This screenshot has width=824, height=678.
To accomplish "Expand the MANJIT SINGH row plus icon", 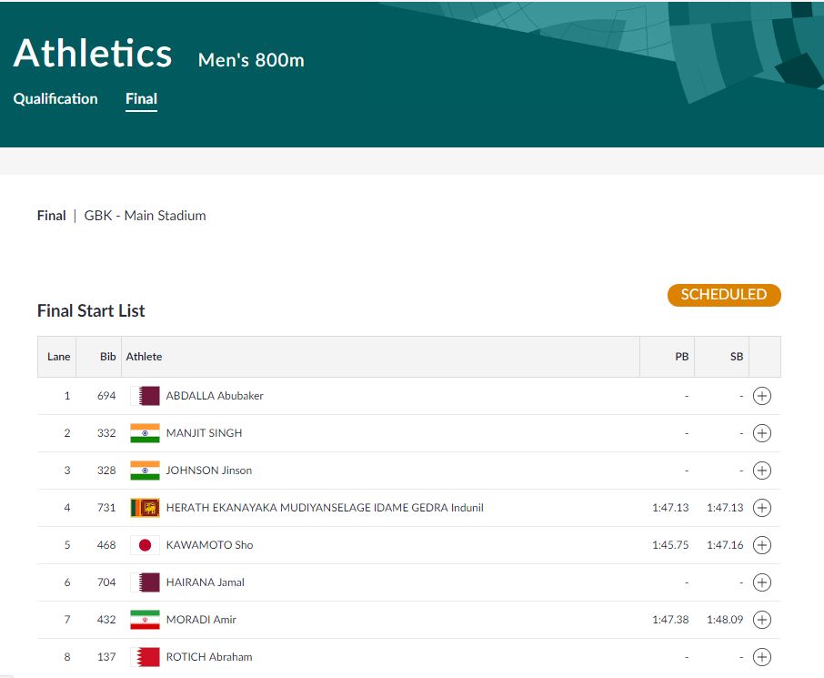I will pyautogui.click(x=762, y=433).
